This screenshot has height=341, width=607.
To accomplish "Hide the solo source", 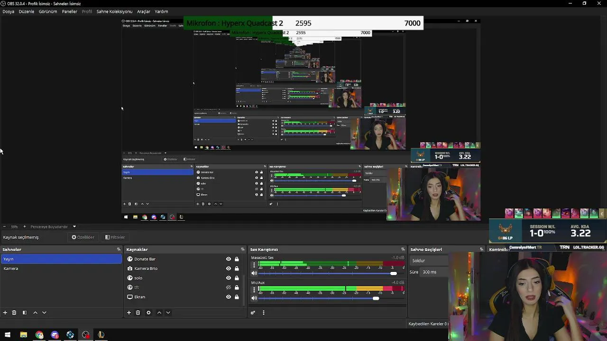I will (229, 278).
